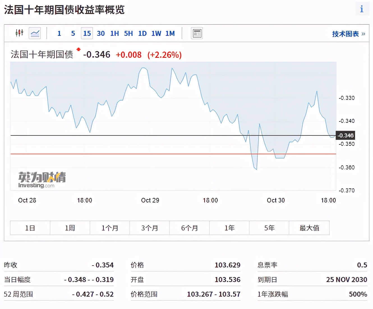Image resolution: width=373 pixels, height=309 pixels.
Task: Click the red up-arrow indicator beside title
Action: point(79,49)
